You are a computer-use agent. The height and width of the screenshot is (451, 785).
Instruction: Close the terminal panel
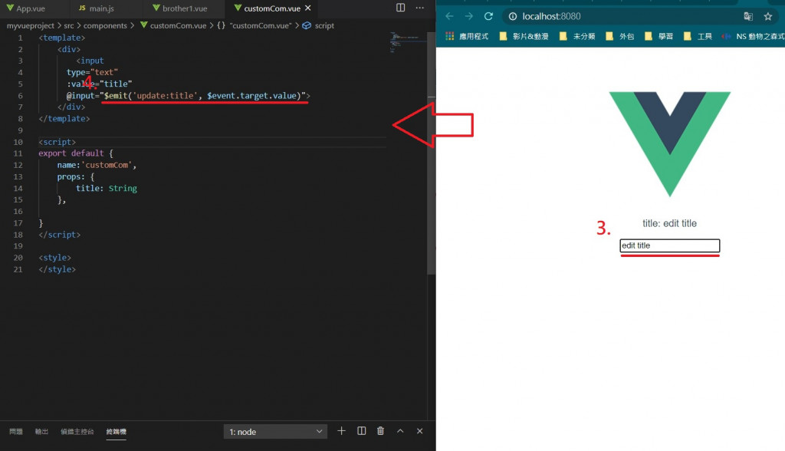click(x=419, y=431)
